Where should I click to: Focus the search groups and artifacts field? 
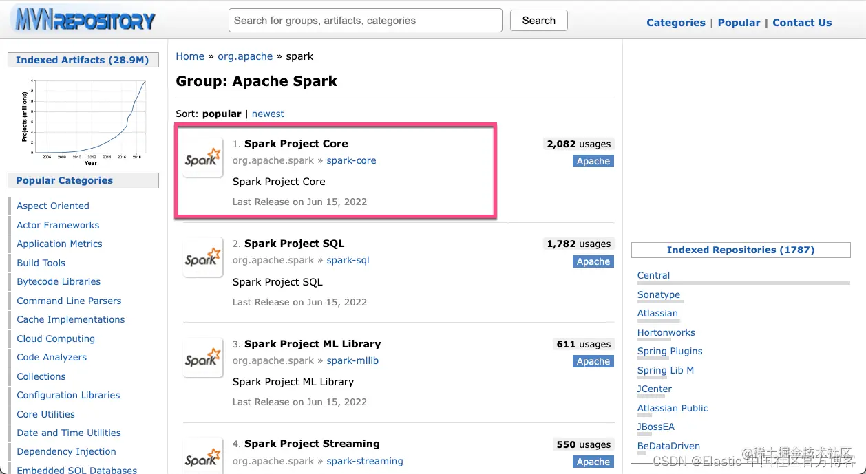click(x=365, y=21)
